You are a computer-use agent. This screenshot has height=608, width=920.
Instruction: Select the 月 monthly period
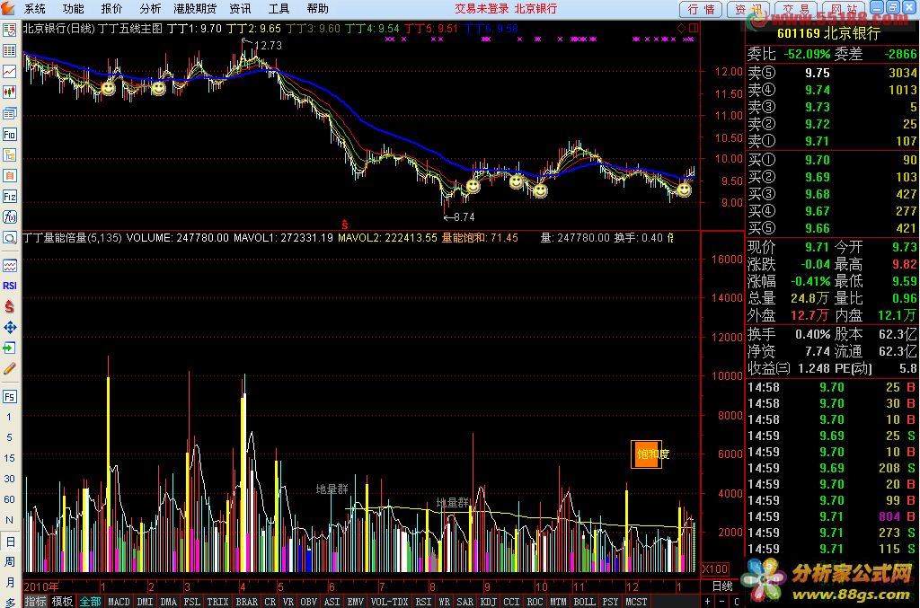[9, 582]
